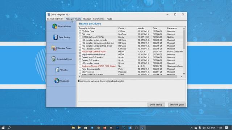Click the Iniciar Backup button
This screenshot has width=232, height=130.
point(156,105)
